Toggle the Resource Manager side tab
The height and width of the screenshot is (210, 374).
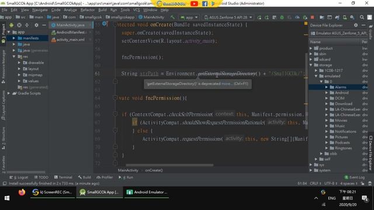tap(4, 67)
